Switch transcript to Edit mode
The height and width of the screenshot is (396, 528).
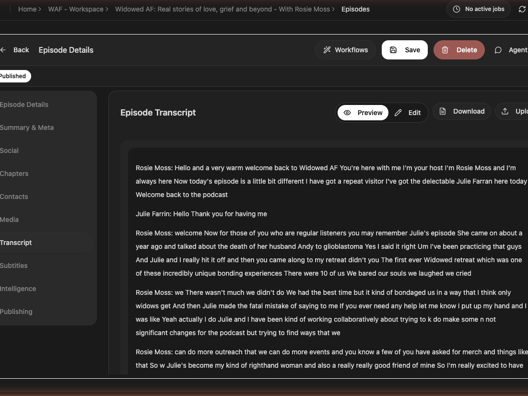408,113
